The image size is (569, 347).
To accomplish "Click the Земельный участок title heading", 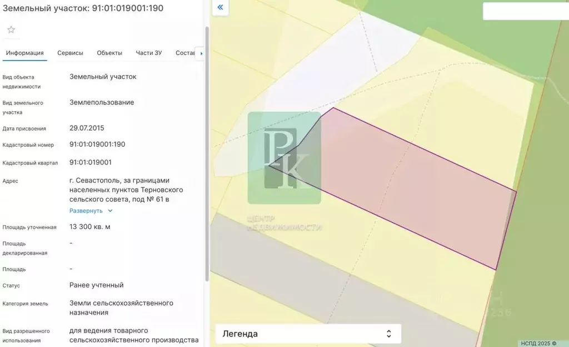I will [x=83, y=8].
